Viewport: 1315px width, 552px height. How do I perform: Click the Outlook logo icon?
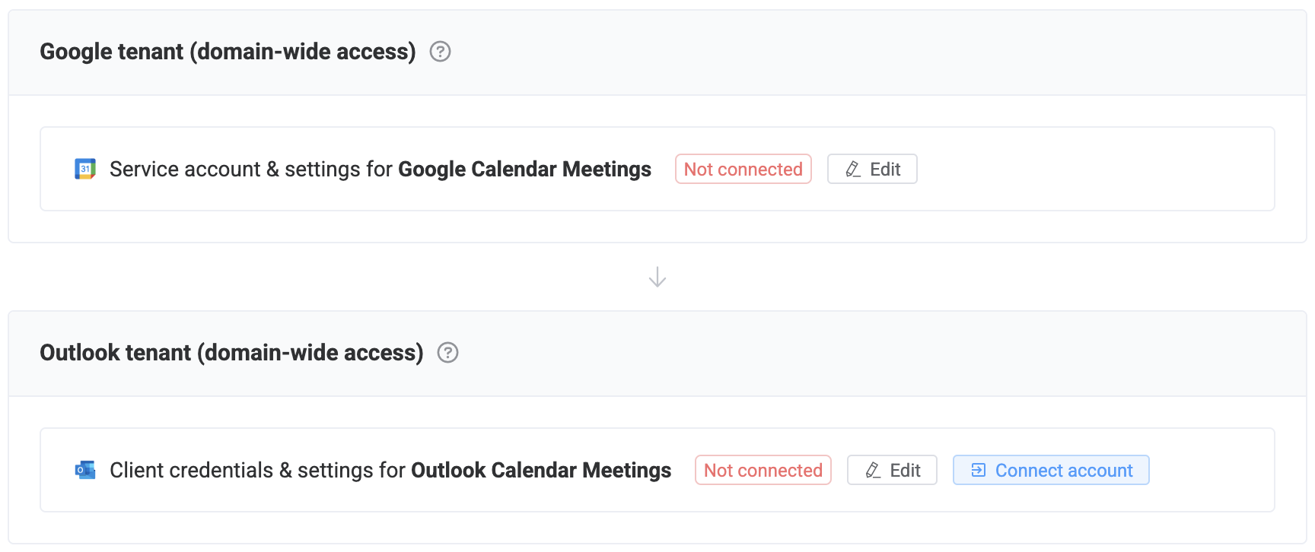85,470
